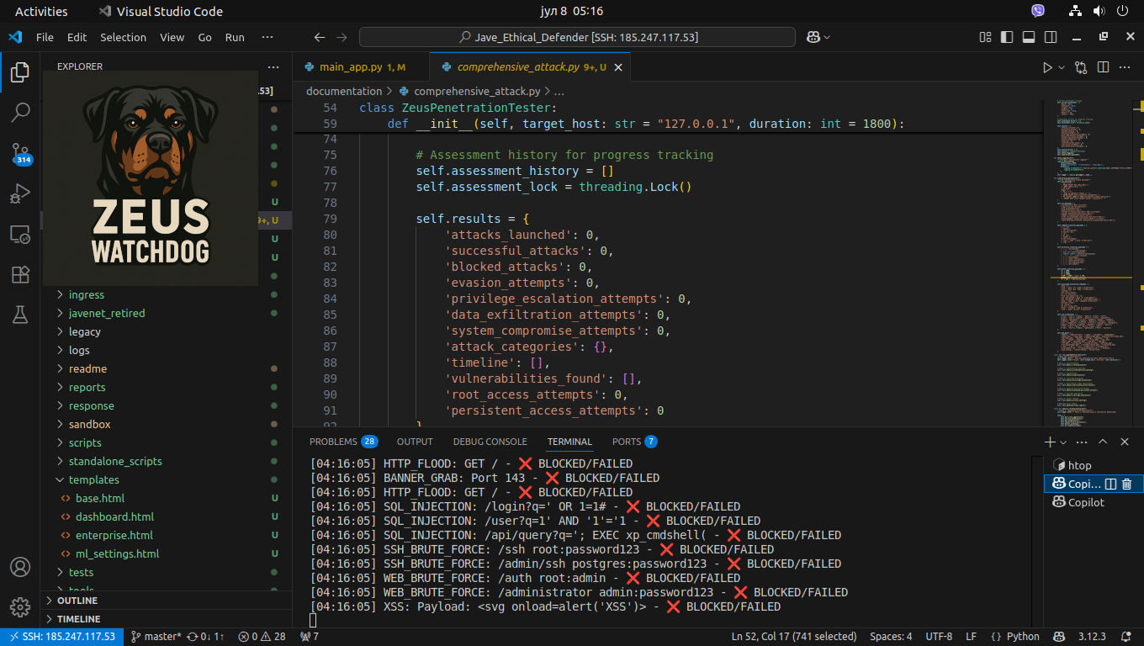
Task: Open the run options dropdown beside play button
Action: (x=1062, y=67)
